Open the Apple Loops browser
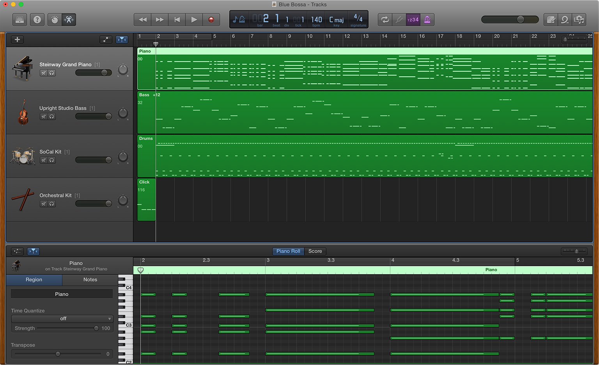Screen dimensions: 599x365 tap(565, 19)
